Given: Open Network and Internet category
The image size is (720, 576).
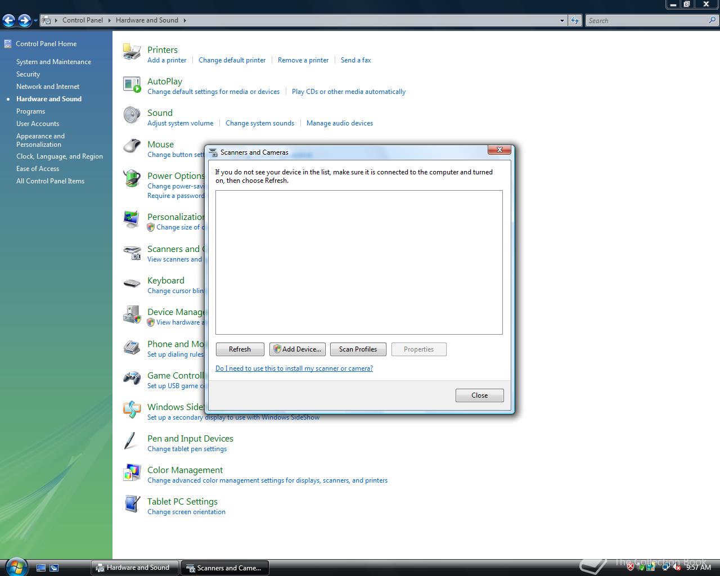Looking at the screenshot, I should coord(48,87).
